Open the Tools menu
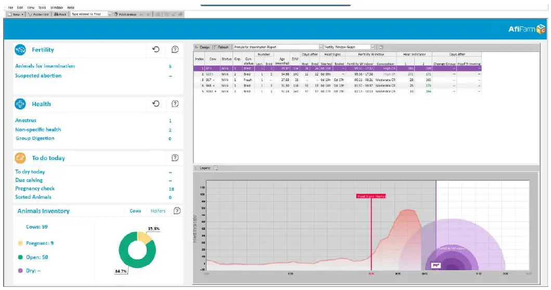This screenshot has height=290, width=551. point(42,7)
